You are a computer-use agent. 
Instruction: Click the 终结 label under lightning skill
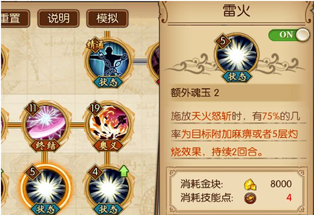tap(45, 146)
